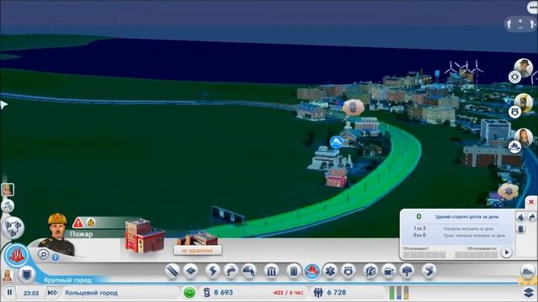Click the flame hazard icon beside alert
The image size is (538, 302).
(x=91, y=223)
